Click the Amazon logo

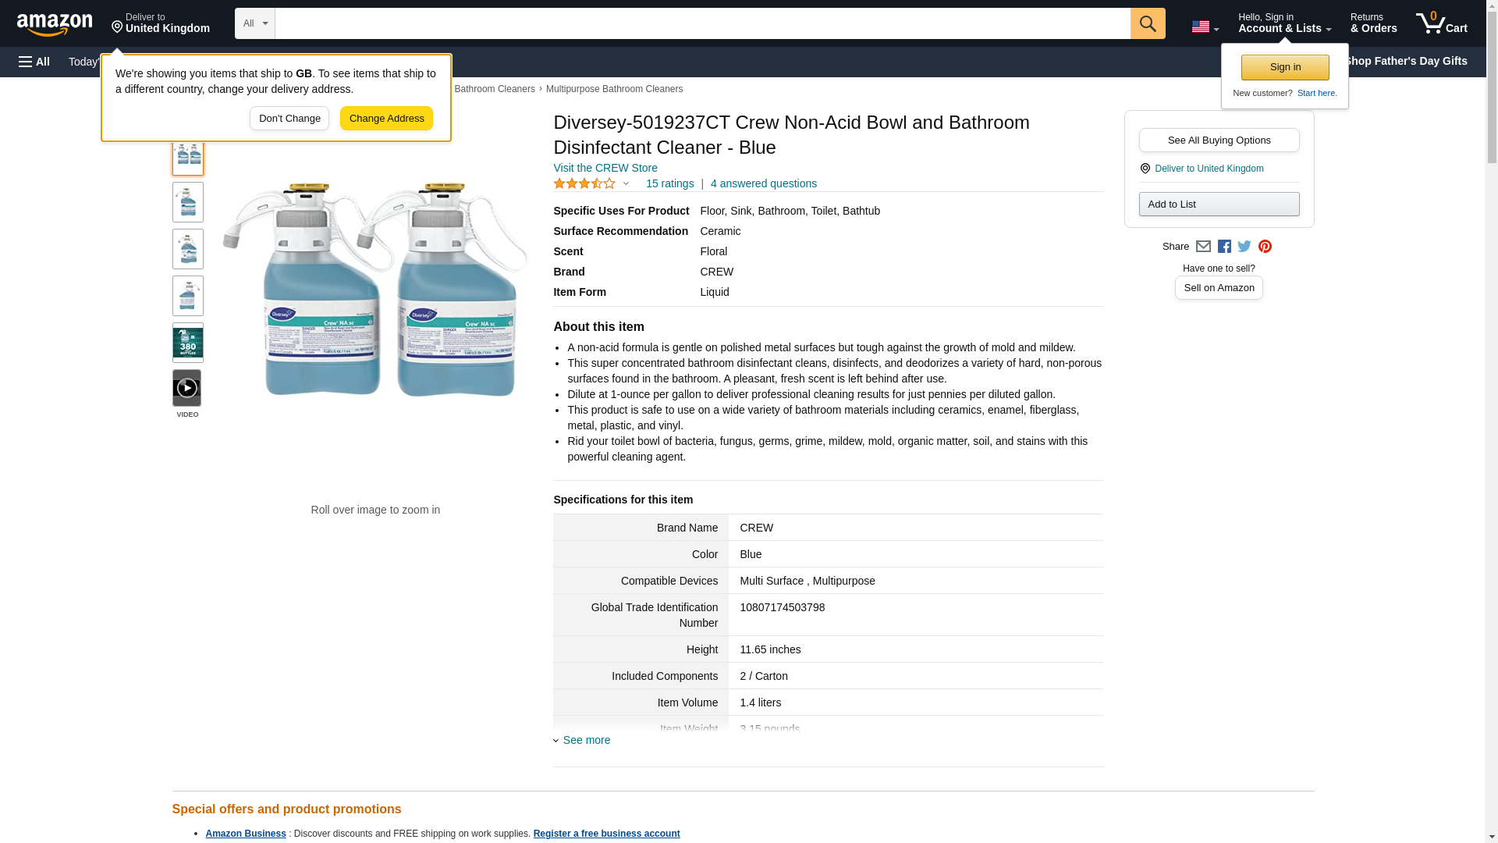click(x=55, y=24)
